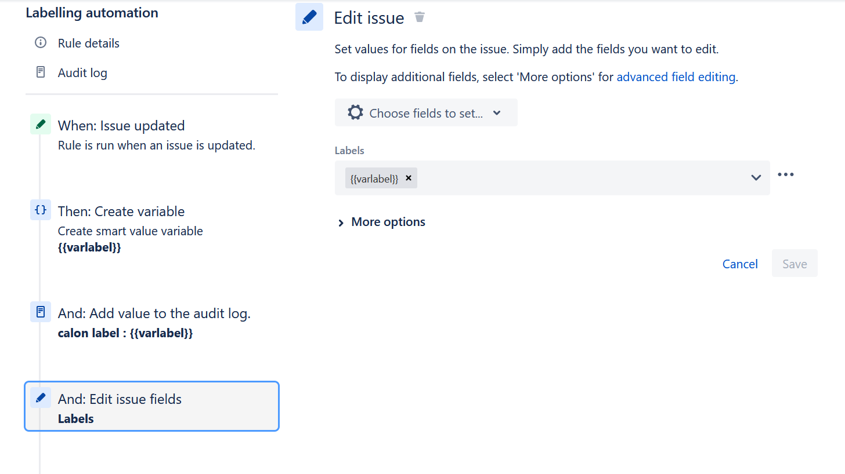Click the Labelling automation rule title
Screen dimensions: 845x474
[x=92, y=13]
